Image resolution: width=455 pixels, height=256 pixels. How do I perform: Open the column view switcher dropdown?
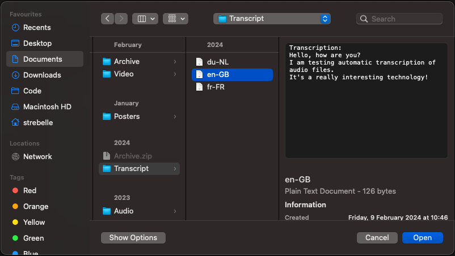pyautogui.click(x=145, y=19)
